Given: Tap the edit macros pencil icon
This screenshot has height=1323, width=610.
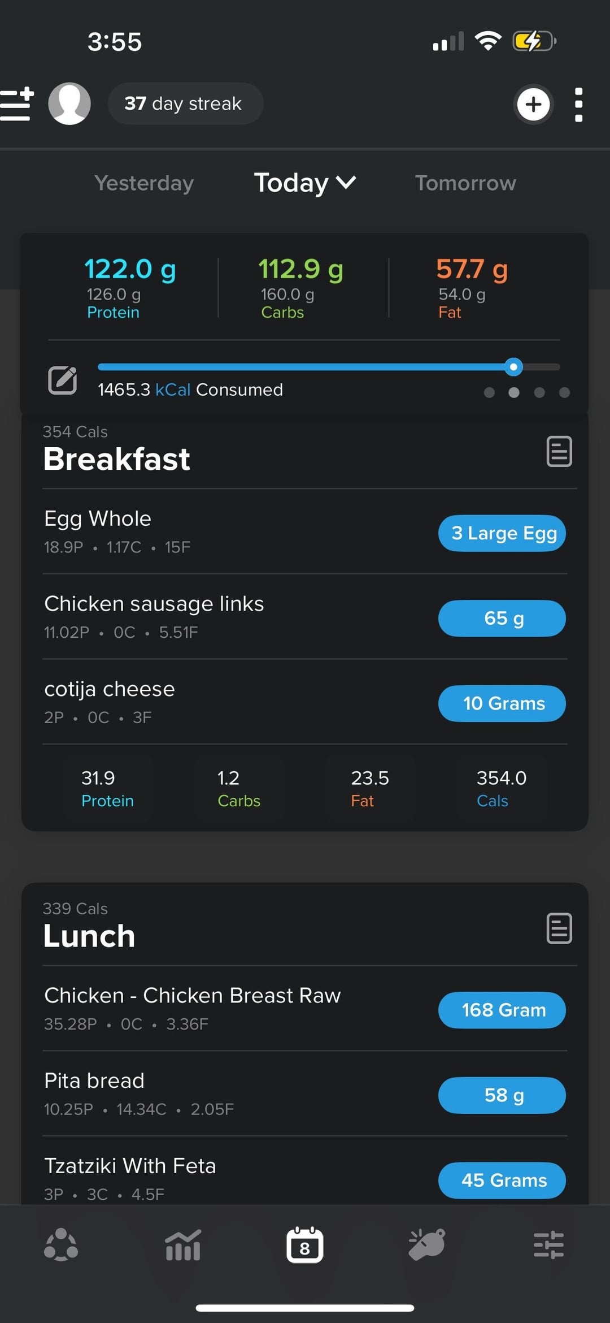Looking at the screenshot, I should click(x=62, y=380).
